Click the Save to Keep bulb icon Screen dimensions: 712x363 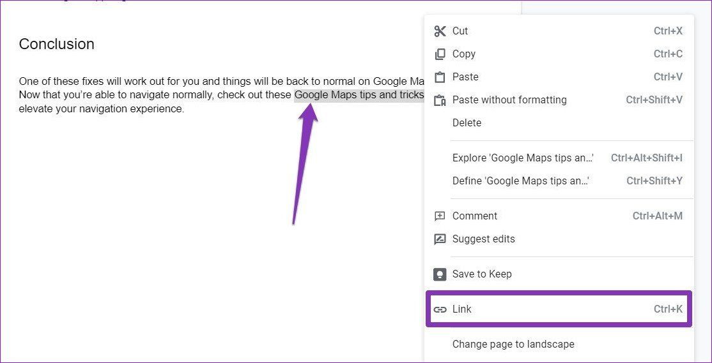(440, 274)
